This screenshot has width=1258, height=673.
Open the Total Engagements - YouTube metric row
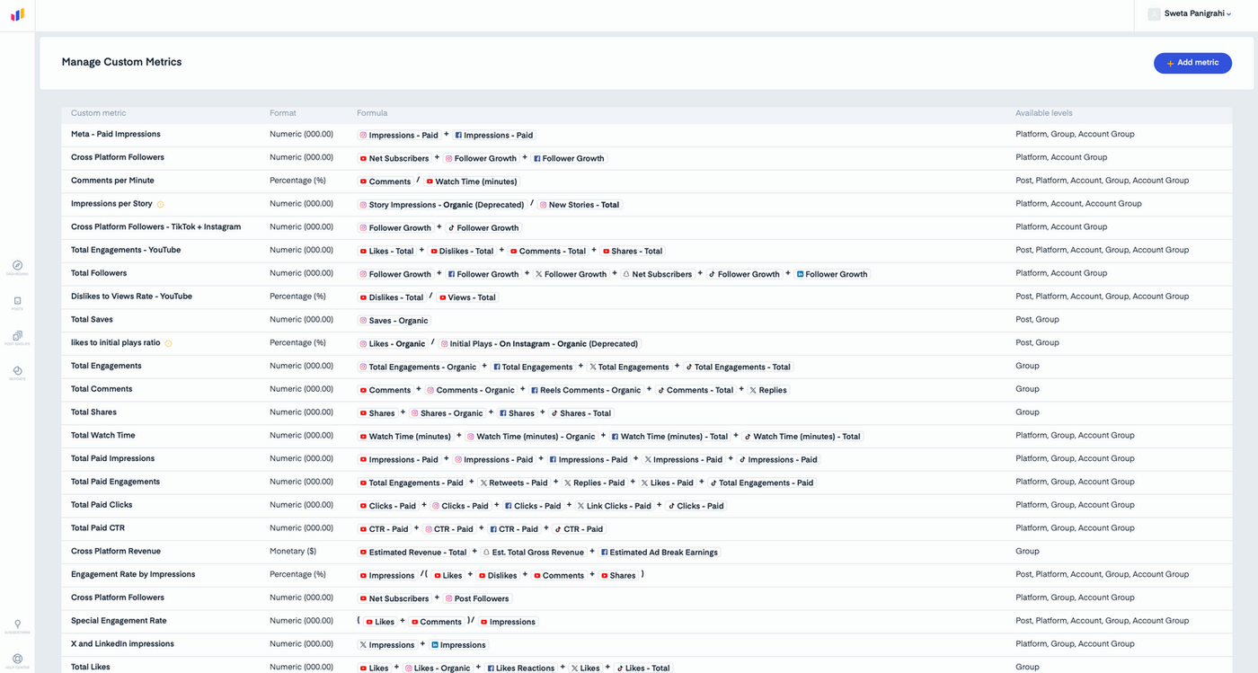point(647,251)
